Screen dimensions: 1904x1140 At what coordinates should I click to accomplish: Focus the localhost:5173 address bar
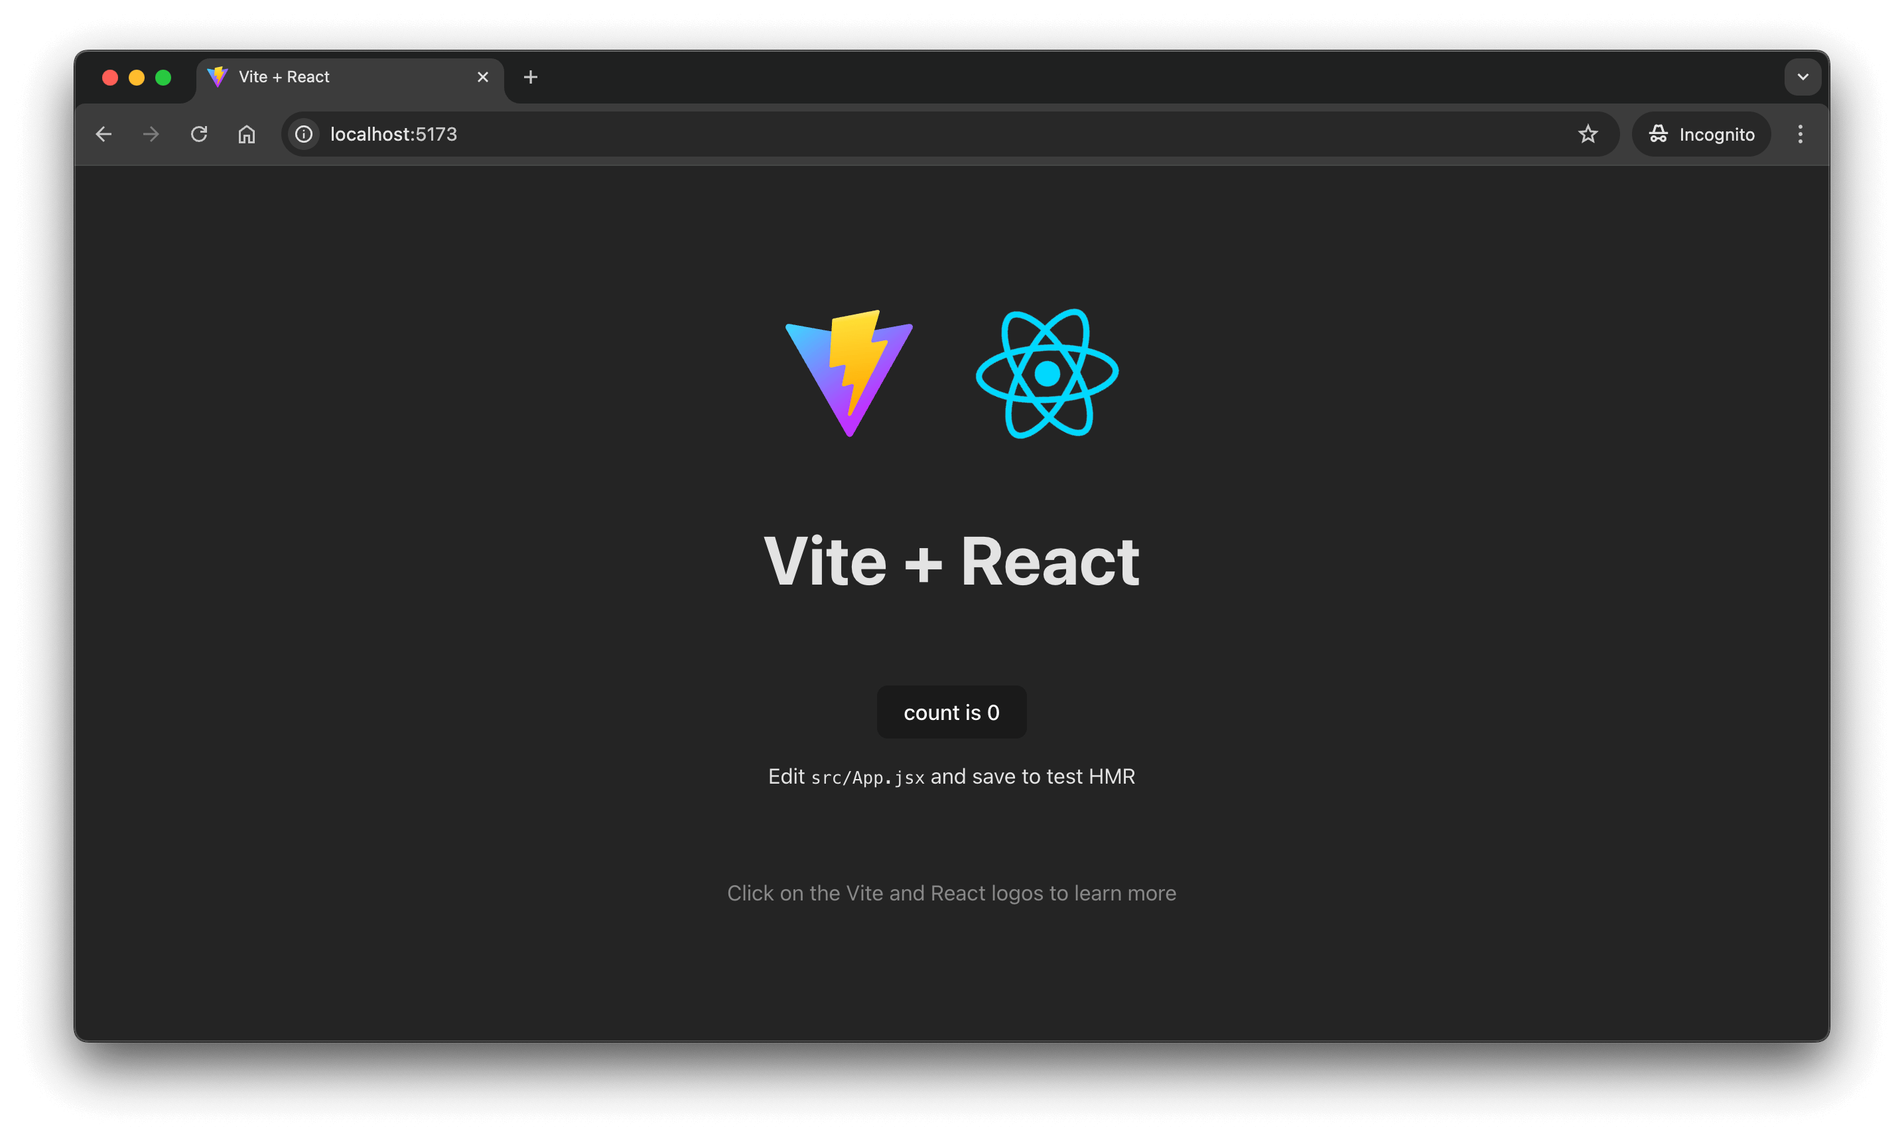[921, 135]
